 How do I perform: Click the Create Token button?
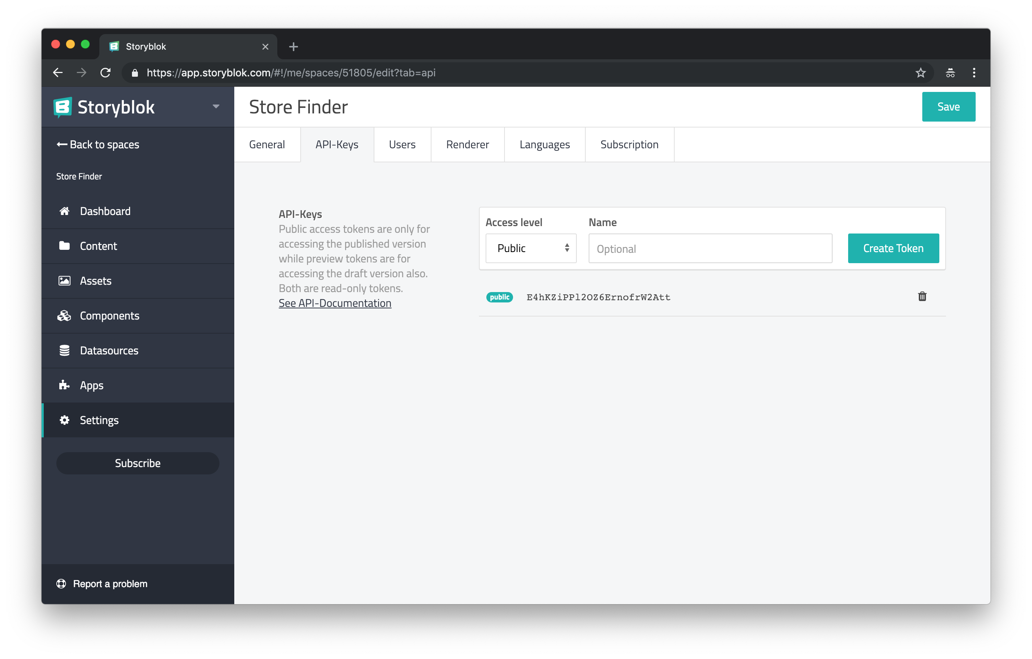pos(894,248)
